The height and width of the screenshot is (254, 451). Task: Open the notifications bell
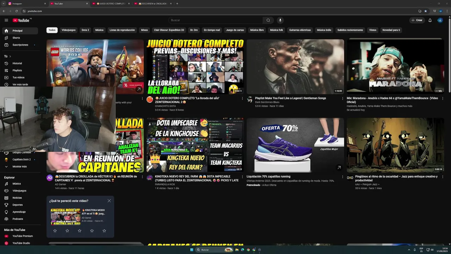click(430, 20)
